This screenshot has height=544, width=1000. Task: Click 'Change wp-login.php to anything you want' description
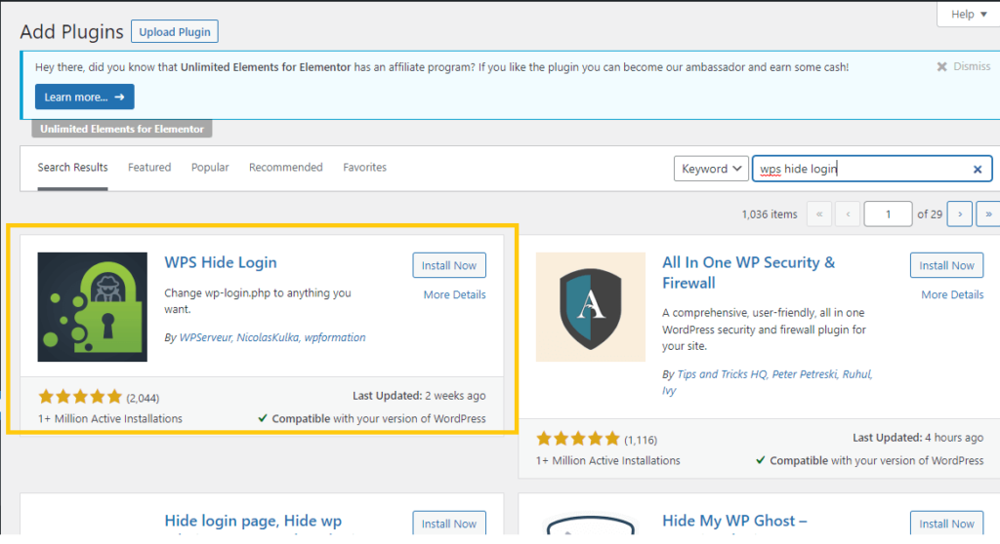[x=258, y=301]
